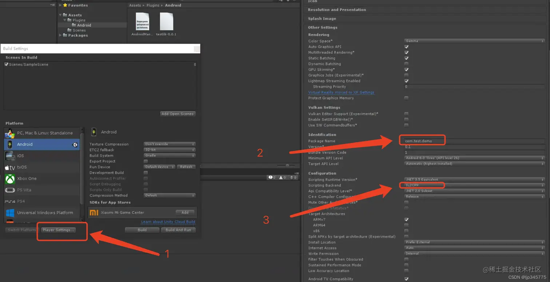Enable ARM64 target architecture
This screenshot has width=550, height=282.
[x=406, y=225]
